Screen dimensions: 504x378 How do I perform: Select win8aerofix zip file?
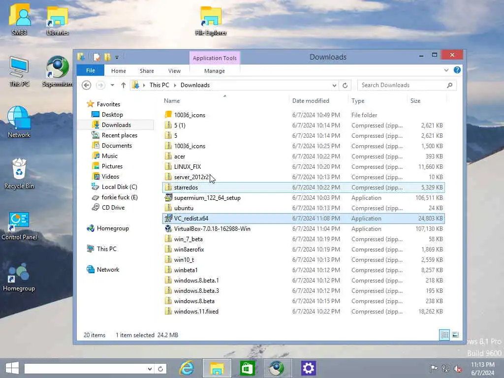[304, 249]
